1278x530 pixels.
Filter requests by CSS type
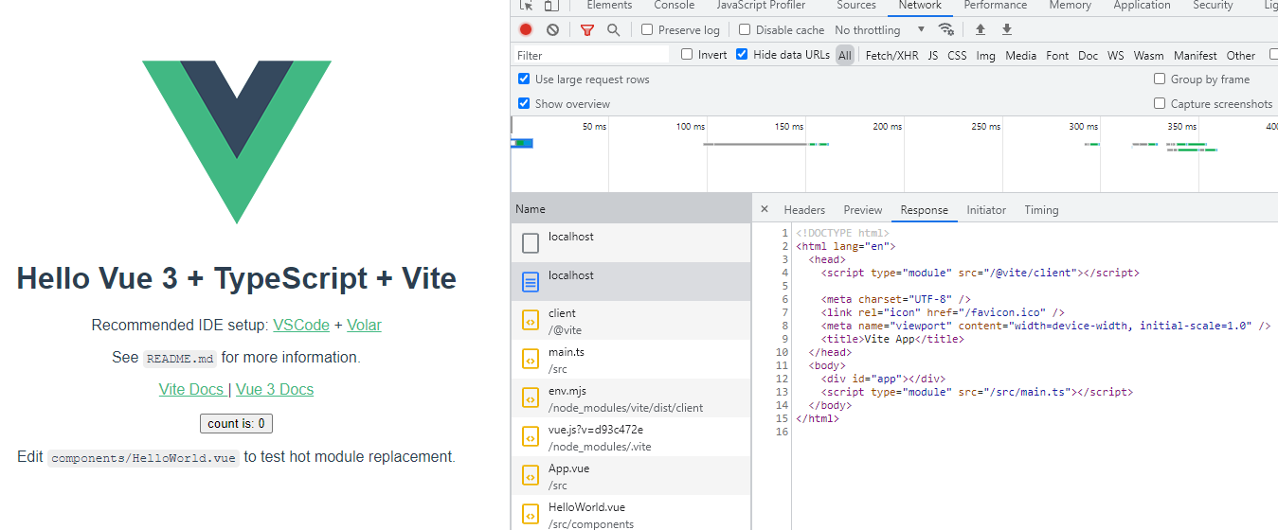[958, 56]
